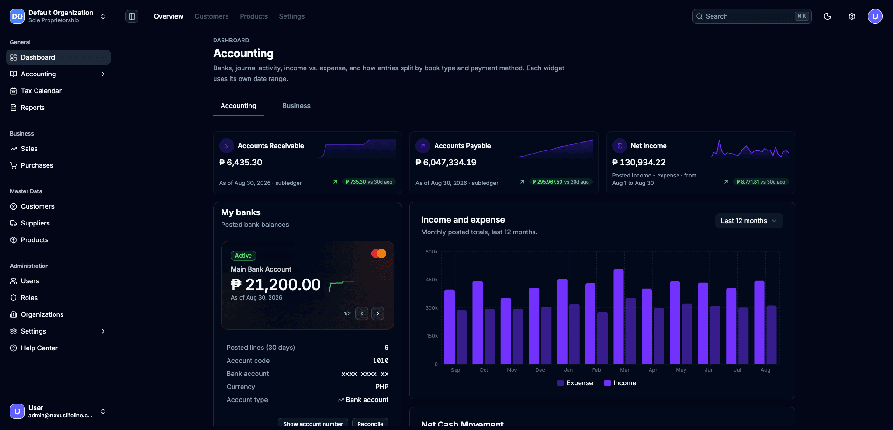
Task: Open the user avatar menu in header
Action: click(875, 16)
